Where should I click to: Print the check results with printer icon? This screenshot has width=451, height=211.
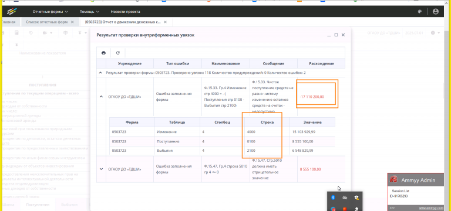coord(103,53)
